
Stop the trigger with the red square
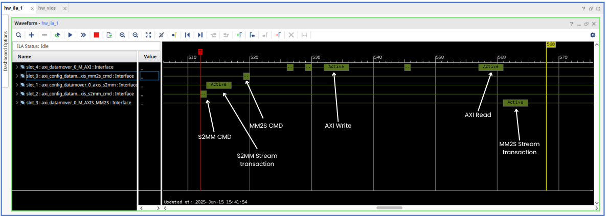pyautogui.click(x=96, y=35)
